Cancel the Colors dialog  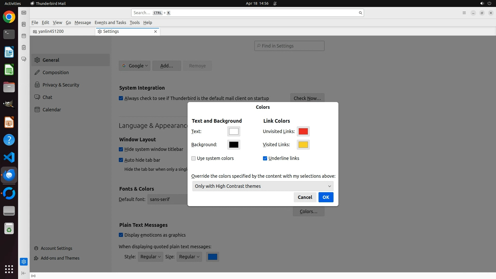pyautogui.click(x=305, y=197)
